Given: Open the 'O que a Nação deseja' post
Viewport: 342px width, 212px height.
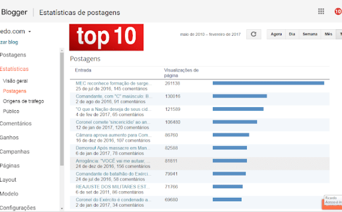Looking at the screenshot, I should pos(113,109).
